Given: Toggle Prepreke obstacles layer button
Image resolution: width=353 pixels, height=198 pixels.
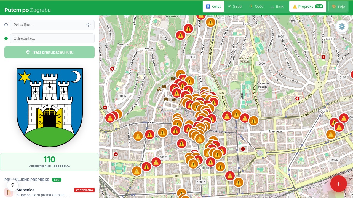Looking at the screenshot, I should pos(307,7).
